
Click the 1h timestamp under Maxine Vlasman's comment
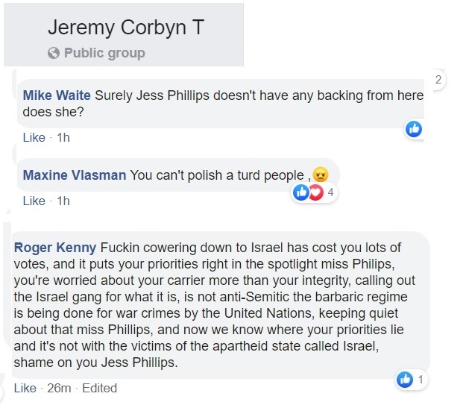coord(63,201)
